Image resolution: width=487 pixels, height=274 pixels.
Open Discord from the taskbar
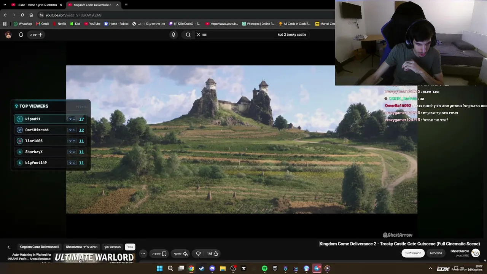pyautogui.click(x=212, y=268)
